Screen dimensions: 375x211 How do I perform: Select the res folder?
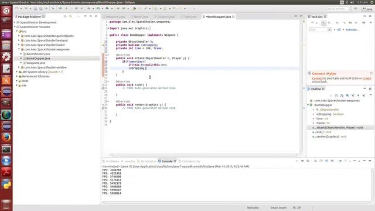pos(24,86)
